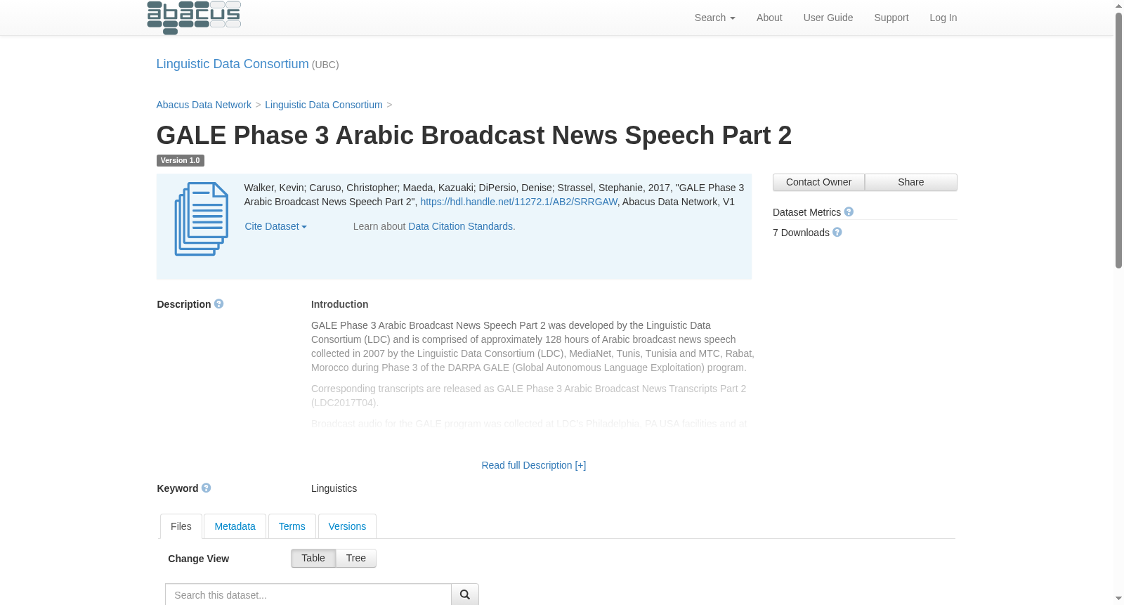Click the scrollbar down arrow

(x=1118, y=599)
